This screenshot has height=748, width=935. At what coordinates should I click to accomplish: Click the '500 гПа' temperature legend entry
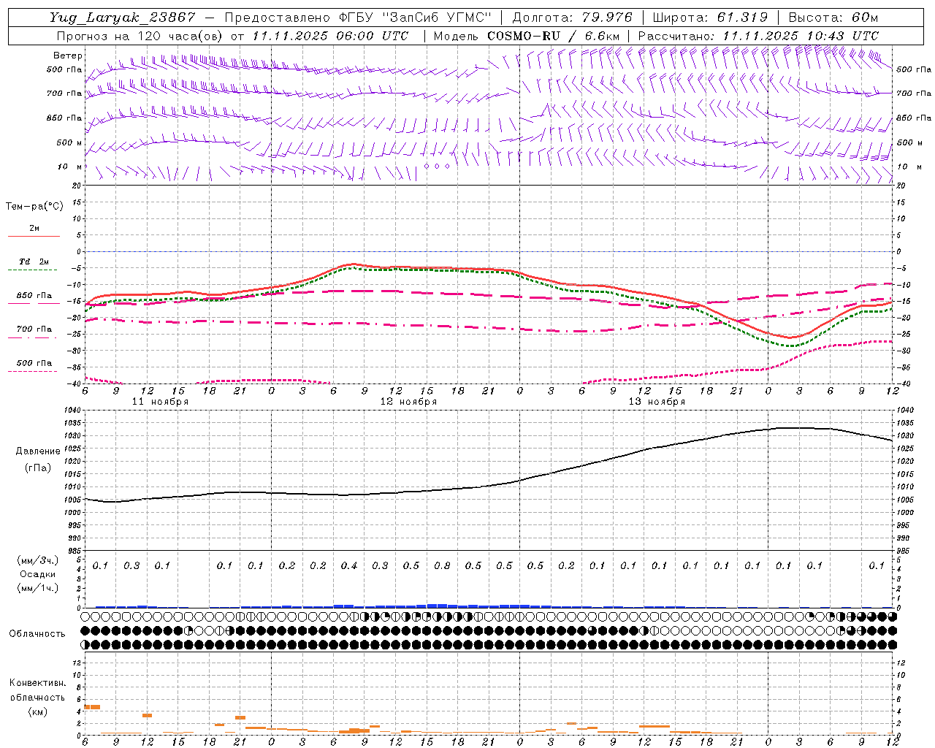(x=34, y=363)
